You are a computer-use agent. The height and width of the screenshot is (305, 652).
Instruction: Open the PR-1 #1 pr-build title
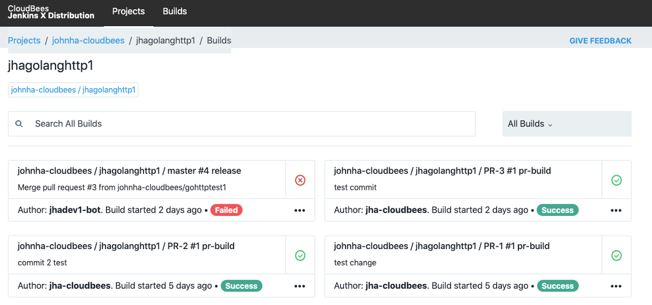pyautogui.click(x=442, y=246)
